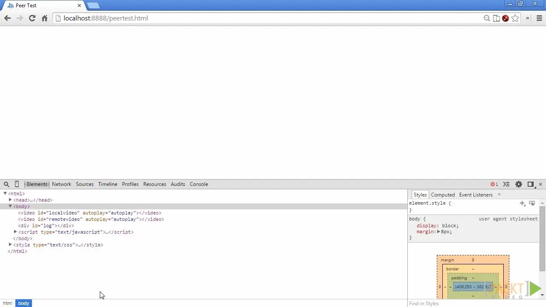Close the DevTools panel
This screenshot has width=546, height=307.
[540, 184]
